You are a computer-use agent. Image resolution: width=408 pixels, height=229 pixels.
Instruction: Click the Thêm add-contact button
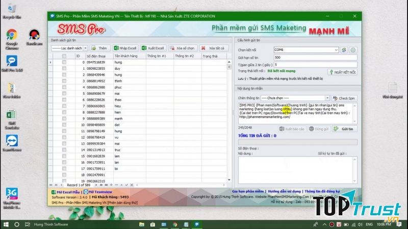pos(100,48)
